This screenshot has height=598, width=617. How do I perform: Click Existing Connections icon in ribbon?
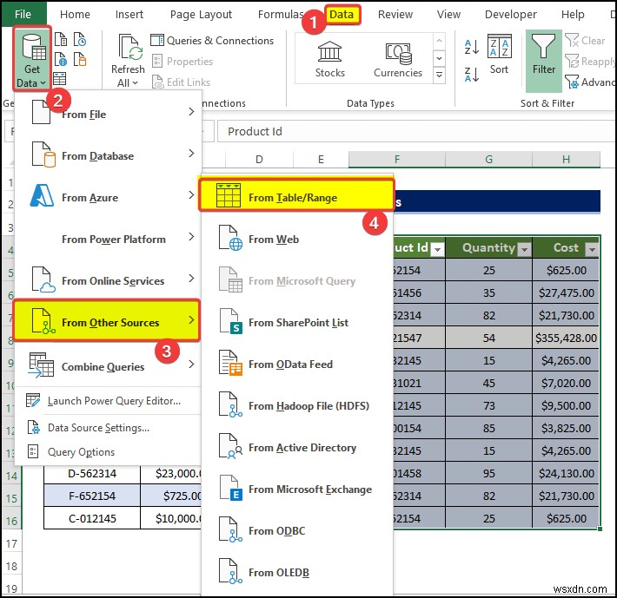coord(80,59)
